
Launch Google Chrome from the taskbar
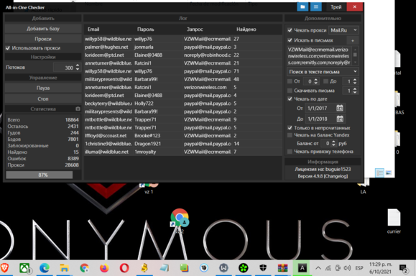tap(84, 268)
